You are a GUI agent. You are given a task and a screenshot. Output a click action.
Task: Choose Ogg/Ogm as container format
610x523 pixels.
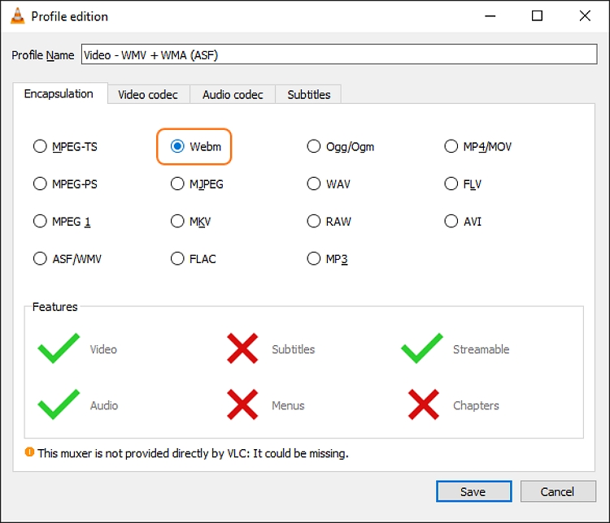click(341, 146)
